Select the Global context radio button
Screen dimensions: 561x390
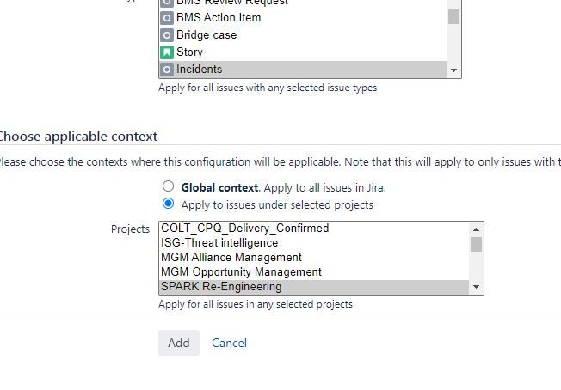(168, 186)
